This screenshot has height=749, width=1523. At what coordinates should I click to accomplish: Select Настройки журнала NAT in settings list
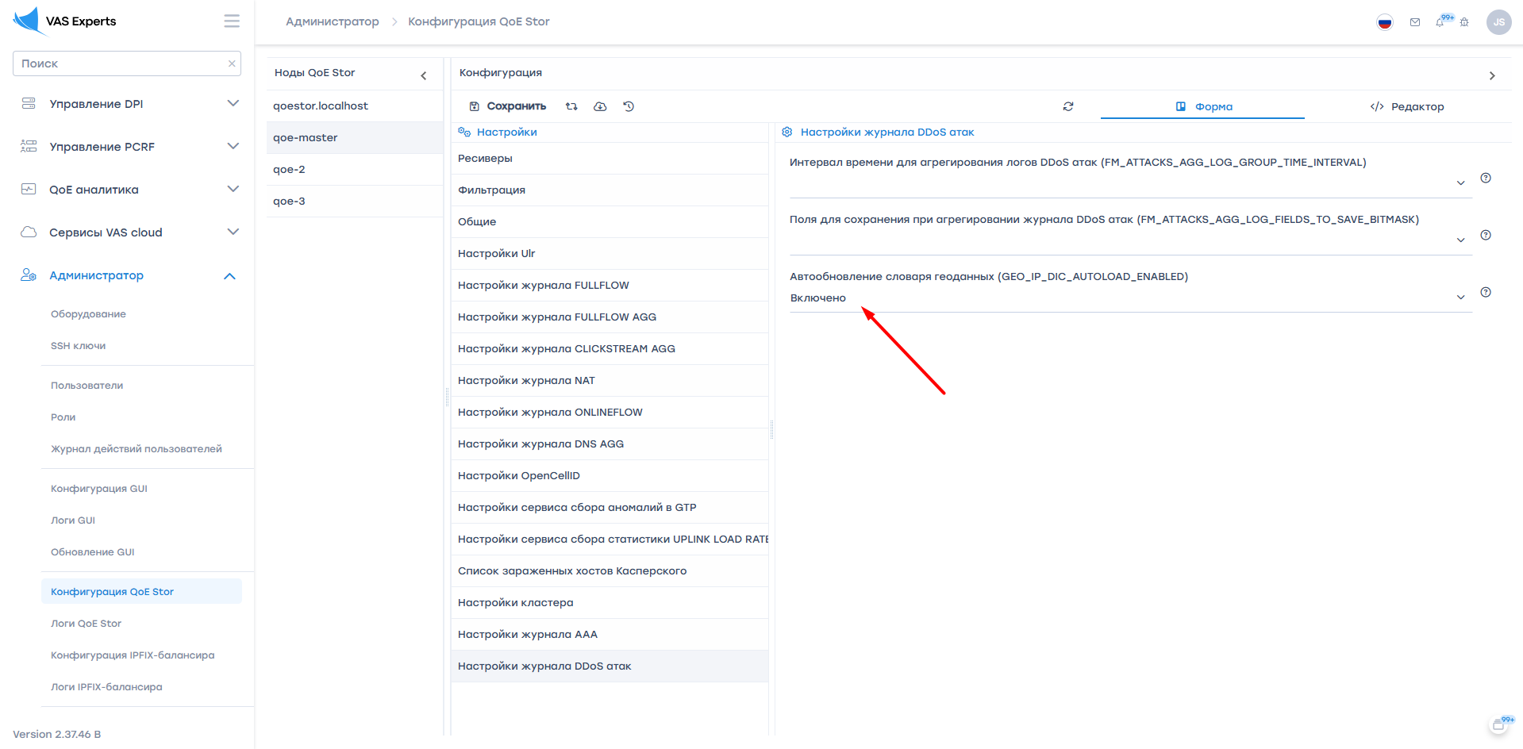(x=526, y=381)
